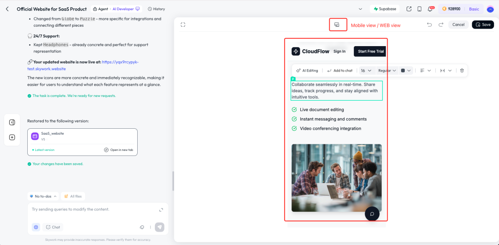The image size is (499, 245).
Task: Switch to Chat mode
Action: click(x=53, y=227)
